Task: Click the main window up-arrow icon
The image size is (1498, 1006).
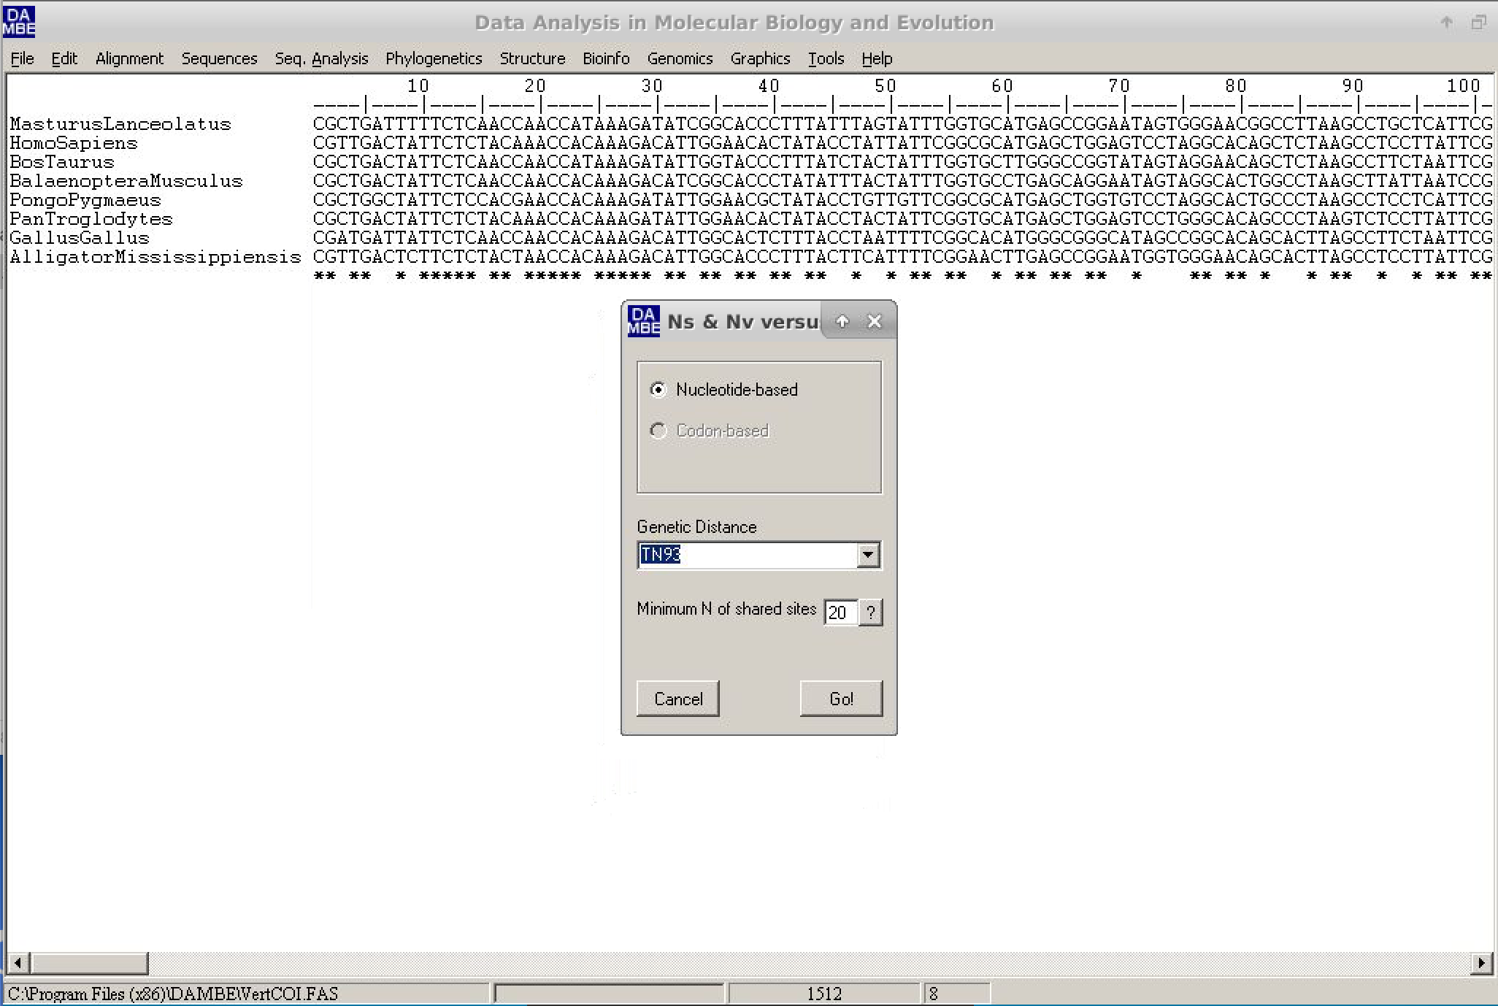Action: [1446, 23]
